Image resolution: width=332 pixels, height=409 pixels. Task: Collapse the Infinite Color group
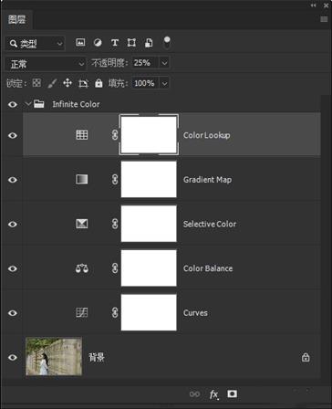pos(28,104)
